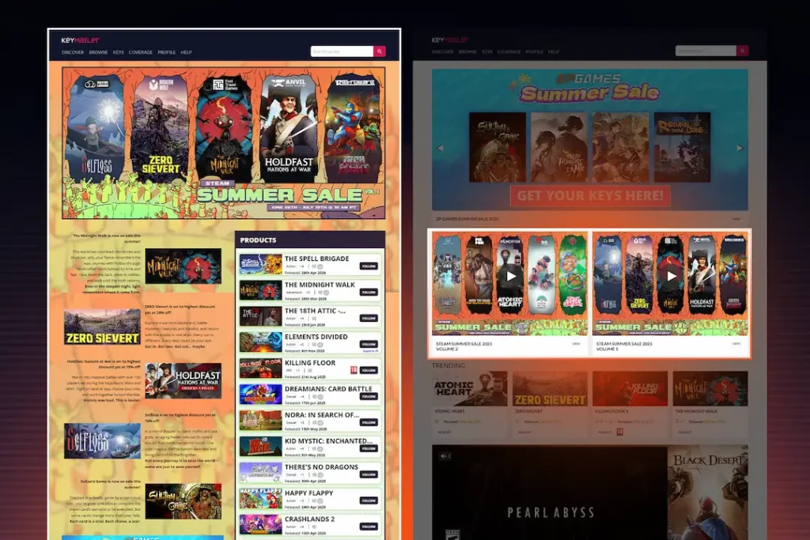The image size is (810, 540).
Task: Click the magenta search icon on the left page
Action: coord(379,51)
